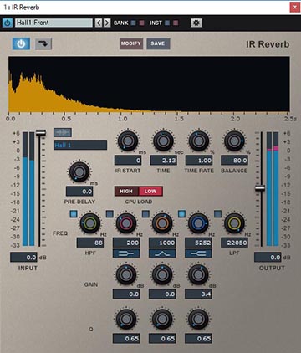This screenshot has width=301, height=353.
Task: Click the red BANK square
Action: (142, 23)
